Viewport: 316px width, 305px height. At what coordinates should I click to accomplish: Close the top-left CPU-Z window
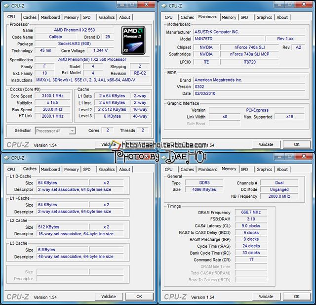tap(146, 4)
